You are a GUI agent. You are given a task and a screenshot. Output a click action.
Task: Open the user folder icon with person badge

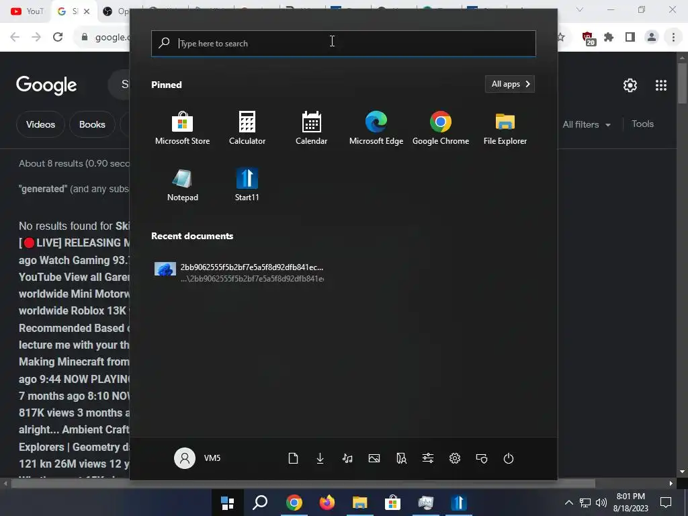tap(401, 458)
